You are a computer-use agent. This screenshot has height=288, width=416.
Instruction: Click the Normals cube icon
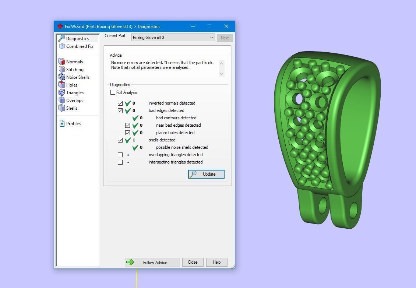(x=61, y=62)
